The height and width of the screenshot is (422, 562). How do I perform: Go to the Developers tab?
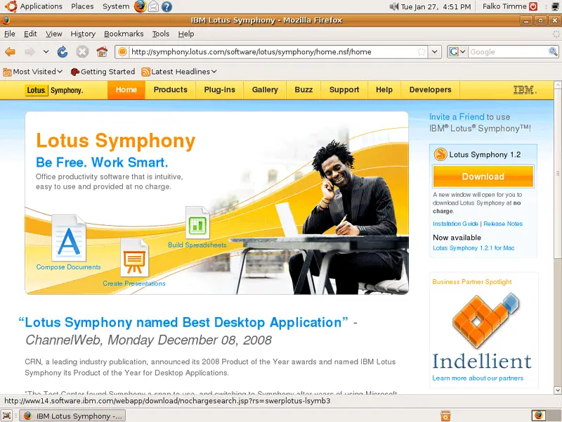[430, 90]
